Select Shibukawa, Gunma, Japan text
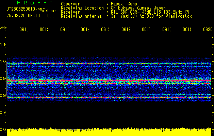Screen dimensions: 214x136 tap(138, 8)
